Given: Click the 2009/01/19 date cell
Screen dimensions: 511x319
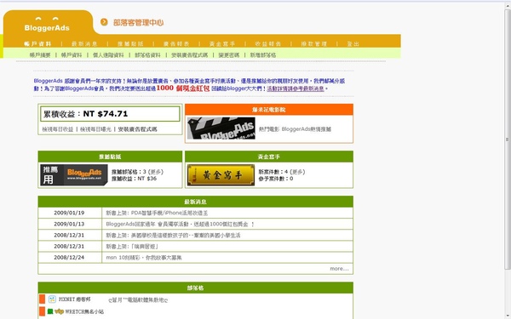Looking at the screenshot, I should point(69,213).
